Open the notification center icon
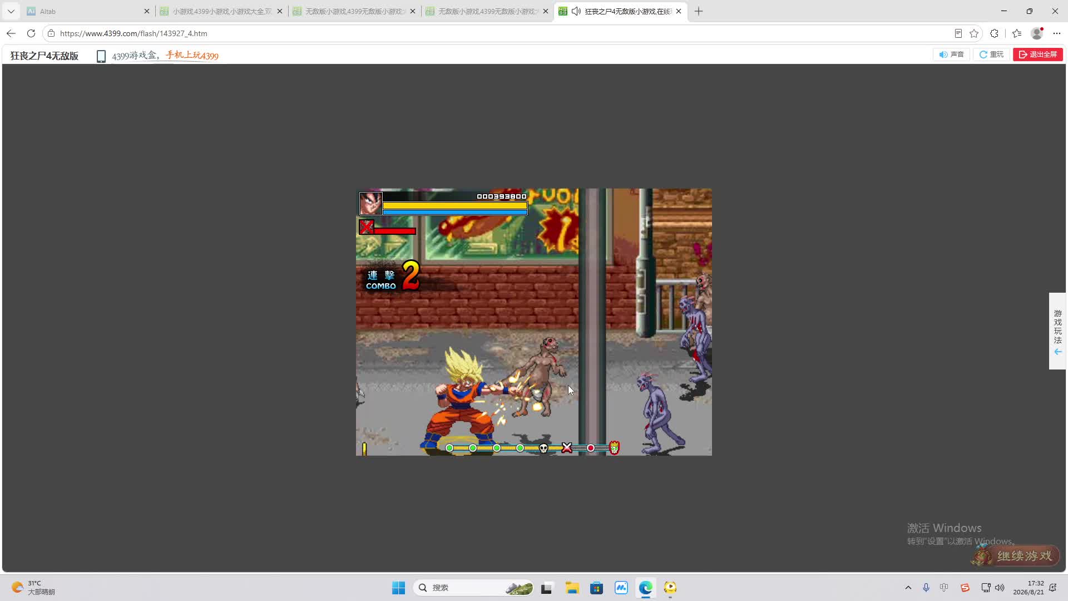1068x601 pixels. [x=1053, y=588]
